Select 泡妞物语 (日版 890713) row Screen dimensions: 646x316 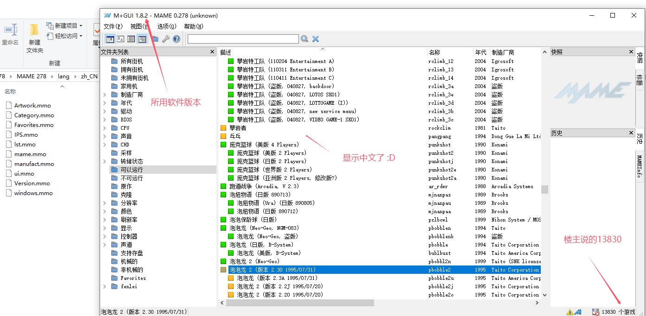coord(379,195)
